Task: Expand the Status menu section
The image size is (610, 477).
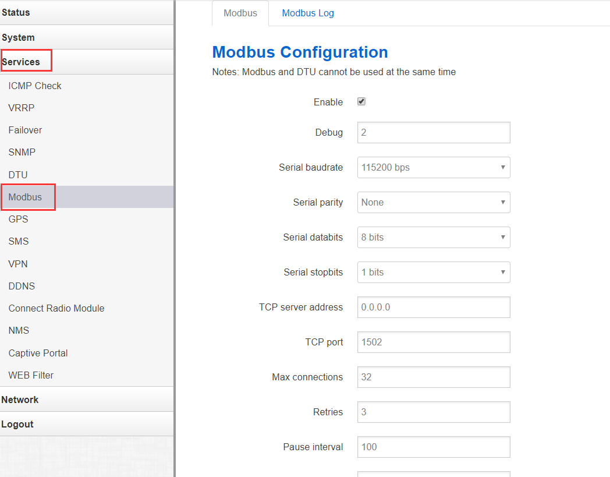Action: coord(16,12)
